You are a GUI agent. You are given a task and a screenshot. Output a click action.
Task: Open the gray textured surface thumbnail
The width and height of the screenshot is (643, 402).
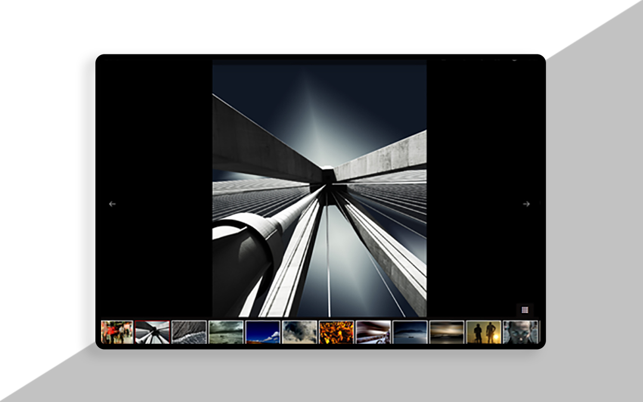point(189,332)
